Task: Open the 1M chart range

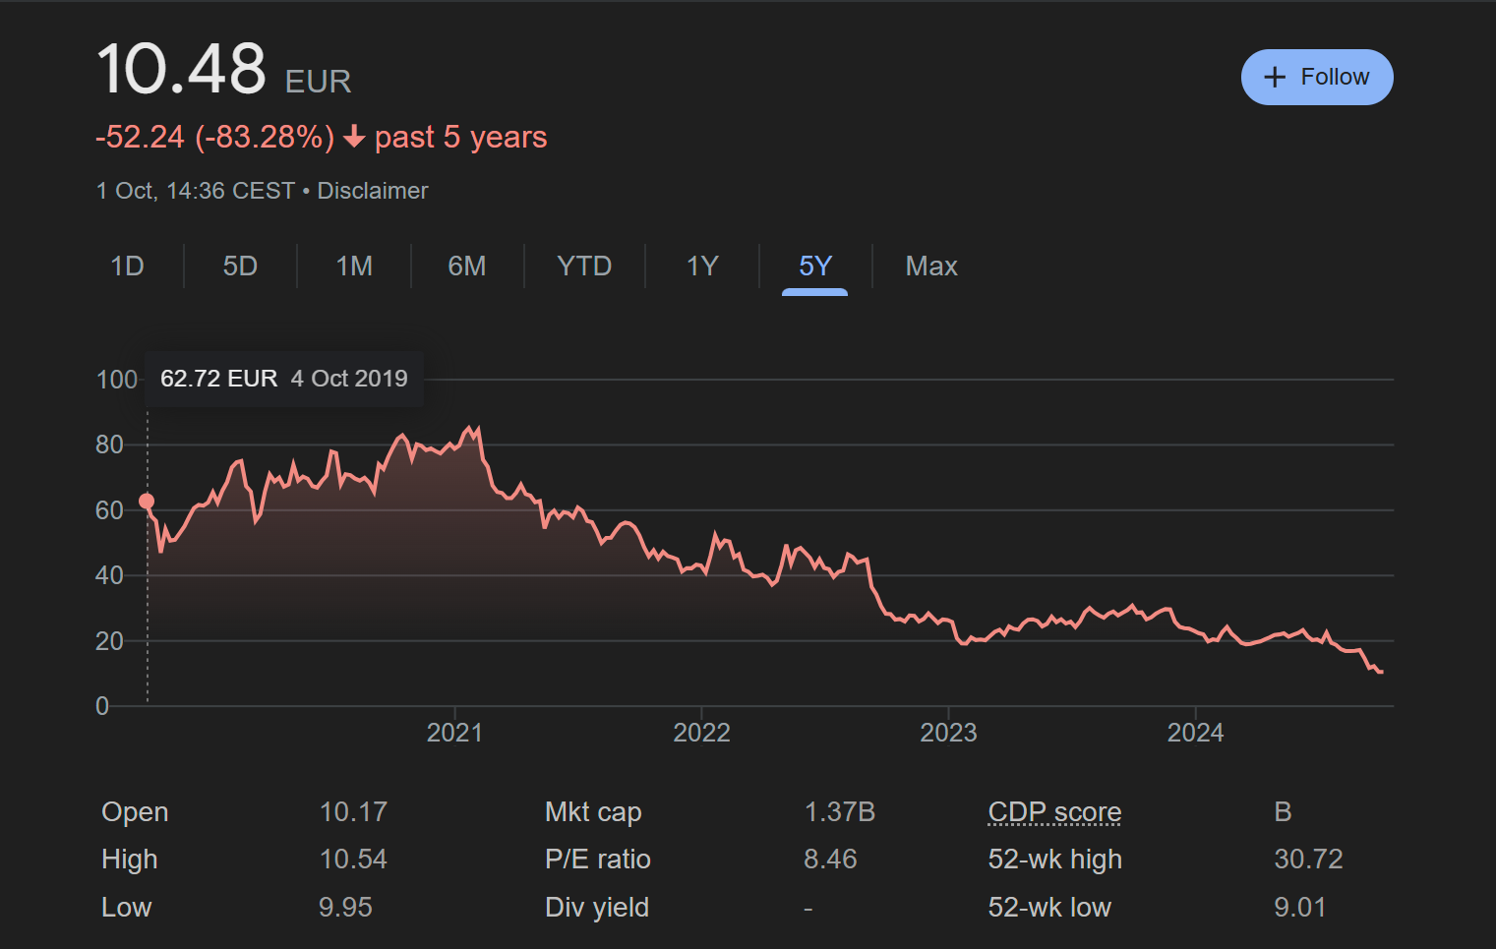Action: [354, 267]
